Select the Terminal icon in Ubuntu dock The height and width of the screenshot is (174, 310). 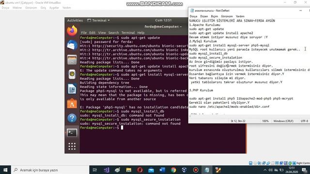pyautogui.click(x=72, y=132)
